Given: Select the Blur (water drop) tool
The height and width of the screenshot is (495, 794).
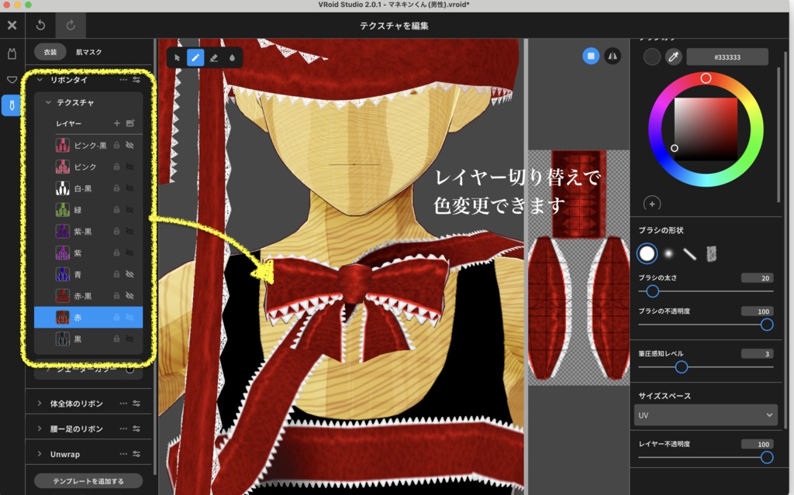Looking at the screenshot, I should pos(233,57).
